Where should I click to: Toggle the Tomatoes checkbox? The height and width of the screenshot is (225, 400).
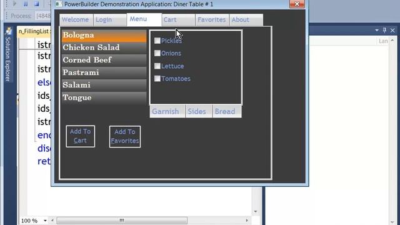[157, 78]
